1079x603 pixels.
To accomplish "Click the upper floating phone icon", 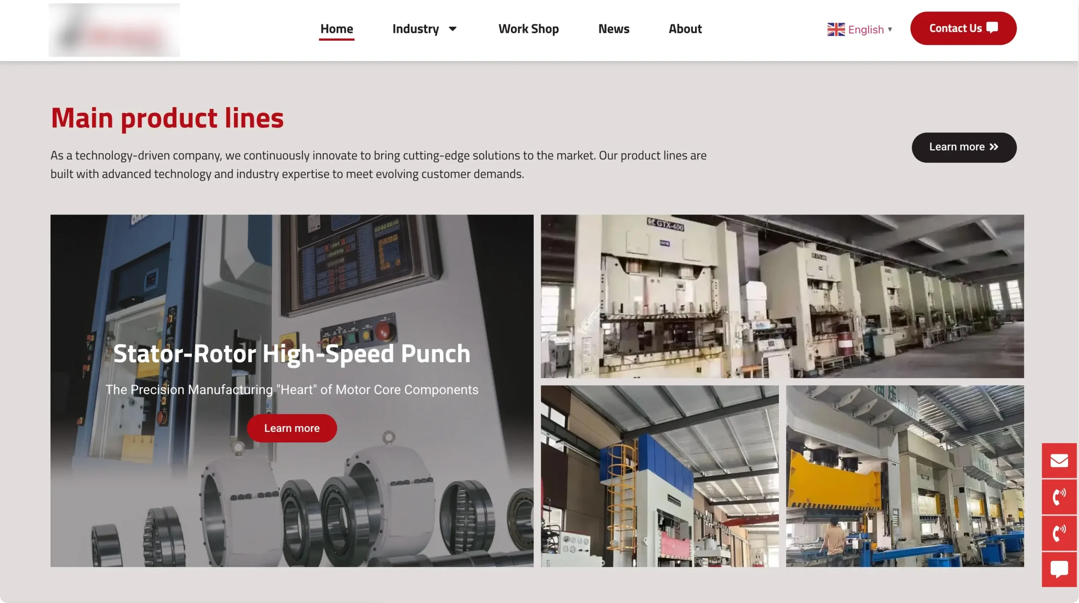I will (1059, 497).
